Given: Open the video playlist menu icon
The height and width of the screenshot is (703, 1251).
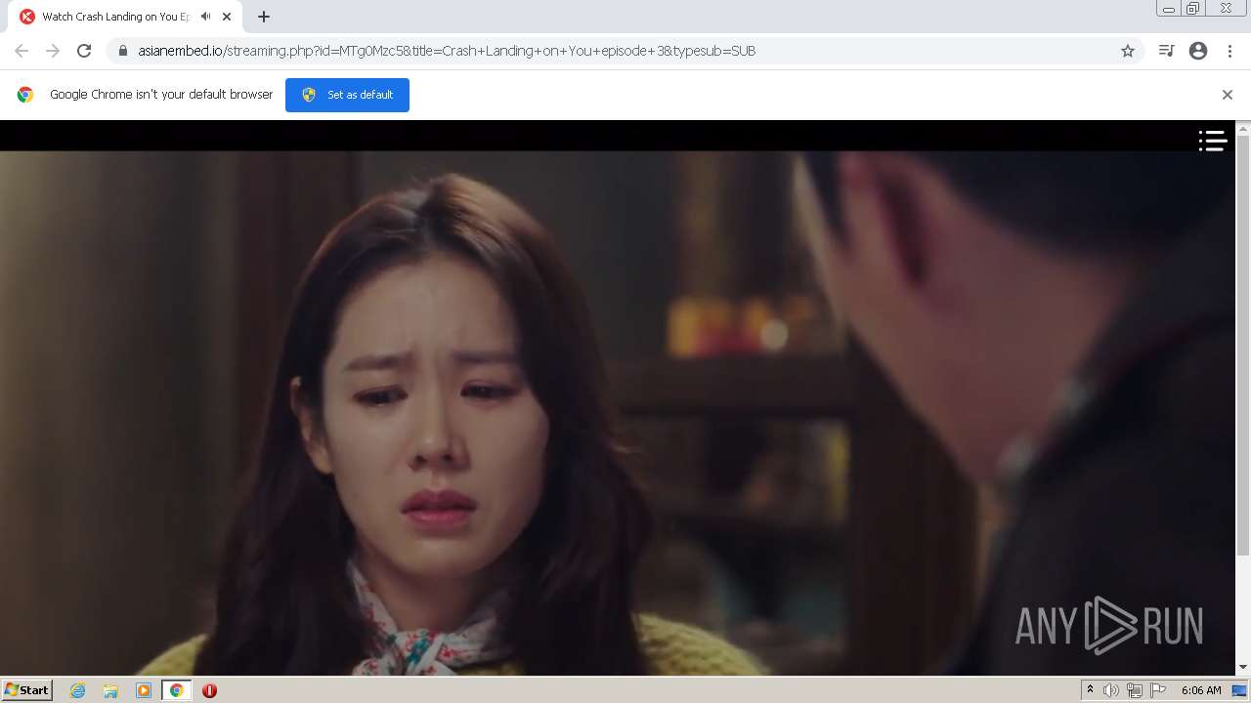Looking at the screenshot, I should (x=1213, y=142).
